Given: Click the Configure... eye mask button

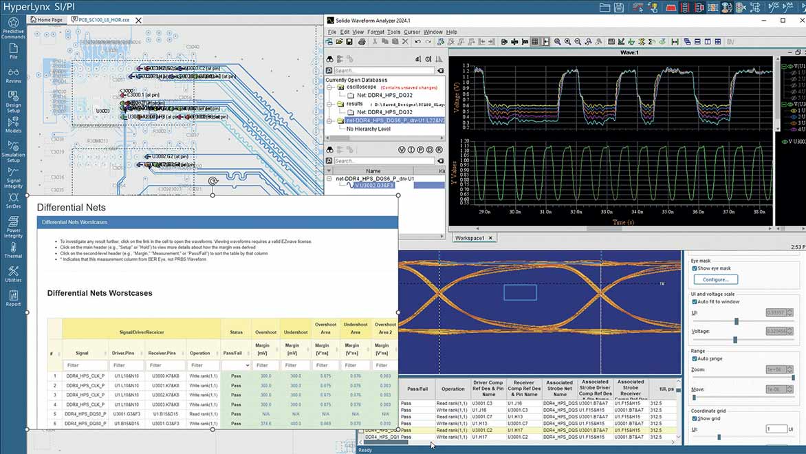Looking at the screenshot, I should (x=715, y=280).
